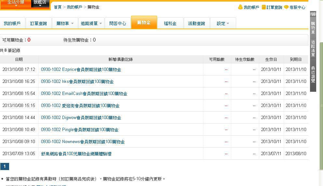Click the yellow person icon beside 我的帳戶
Screen dimensions: 323x186
pyautogui.click(x=240, y=7)
